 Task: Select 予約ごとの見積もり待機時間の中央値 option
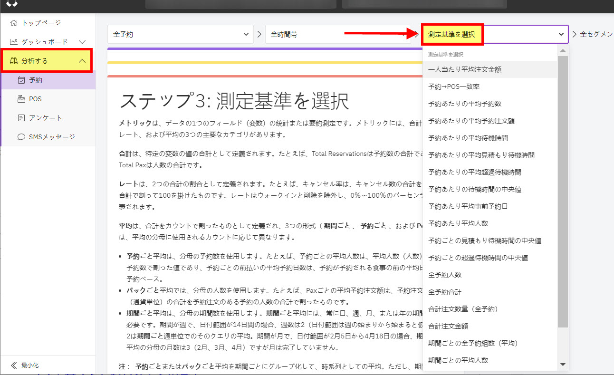point(489,240)
